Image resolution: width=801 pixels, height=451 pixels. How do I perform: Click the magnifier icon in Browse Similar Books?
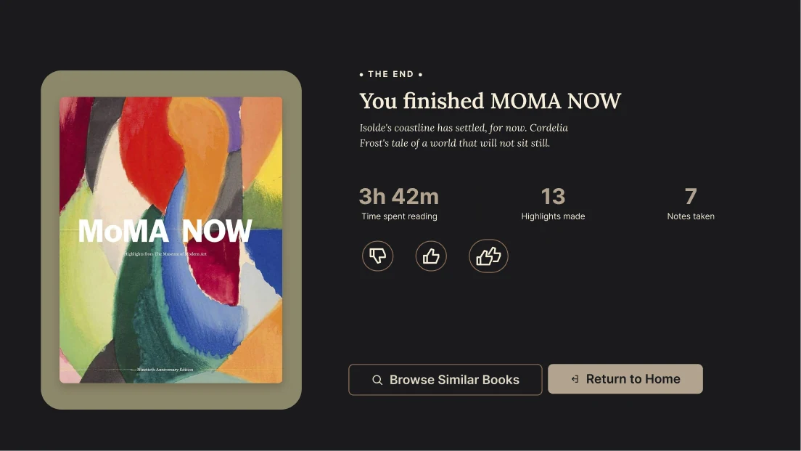tap(377, 380)
